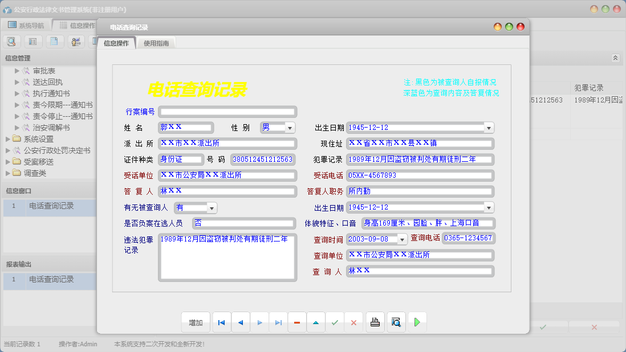Screen dimensions: 626x352
Task: Expand the 系统设置 folder in tree
Action: coord(8,139)
